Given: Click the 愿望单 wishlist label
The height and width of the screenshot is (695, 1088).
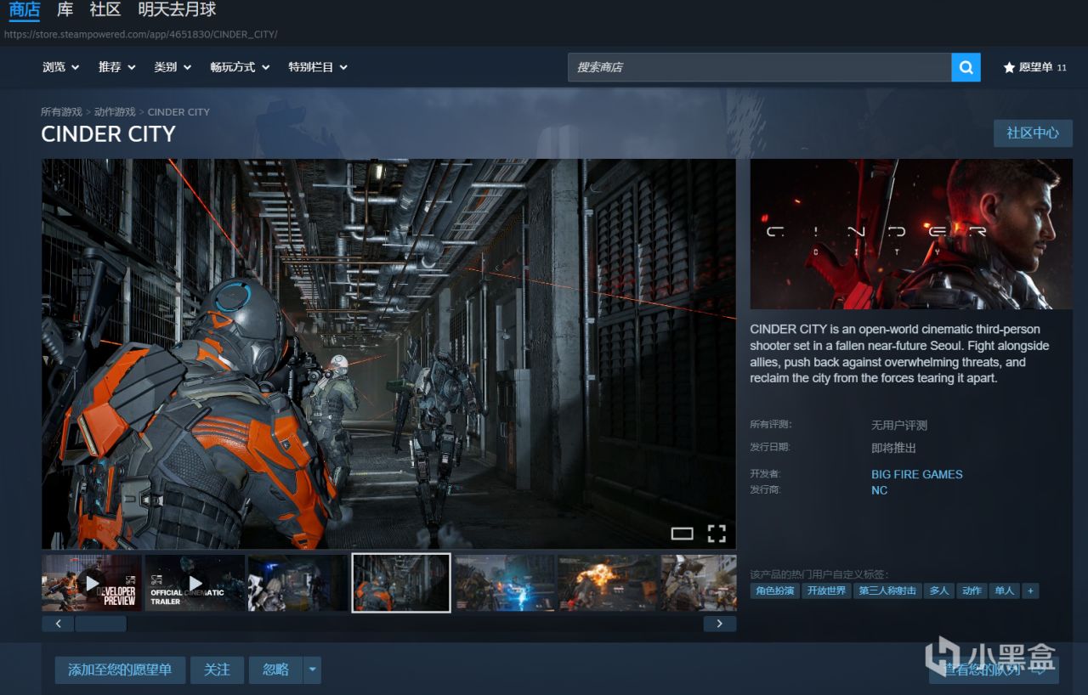Looking at the screenshot, I should click(x=1035, y=67).
